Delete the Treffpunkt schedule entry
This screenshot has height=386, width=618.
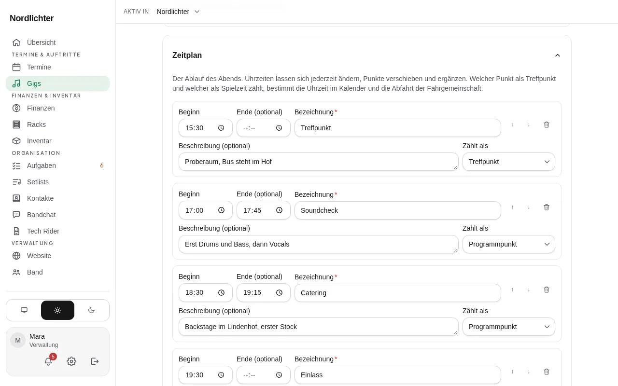tap(547, 124)
